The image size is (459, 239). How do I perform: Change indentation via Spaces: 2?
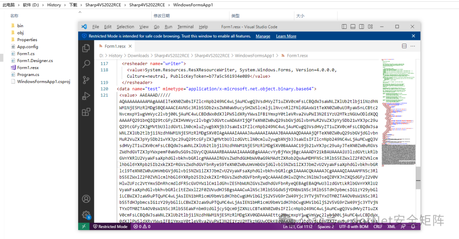(x=326, y=226)
